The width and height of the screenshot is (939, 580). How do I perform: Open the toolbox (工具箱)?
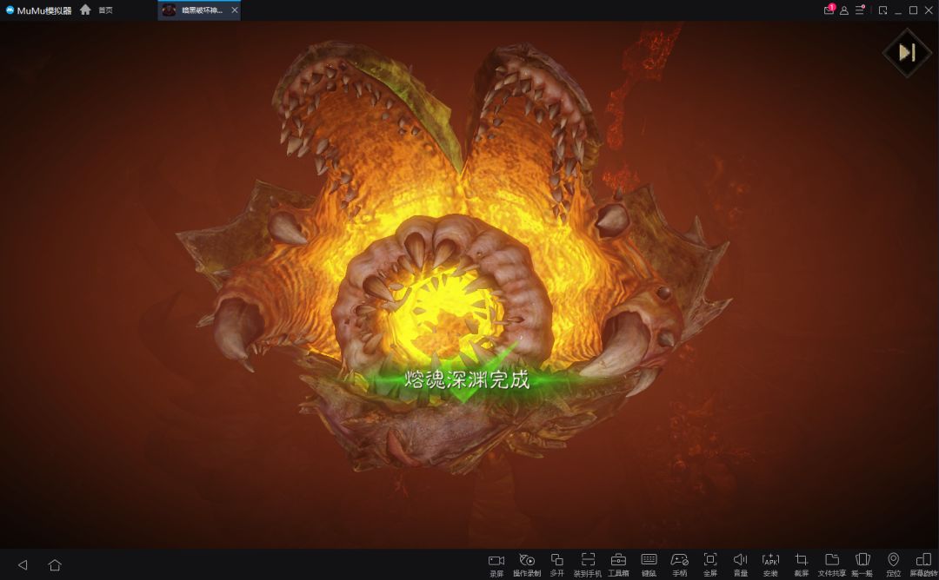(618, 564)
